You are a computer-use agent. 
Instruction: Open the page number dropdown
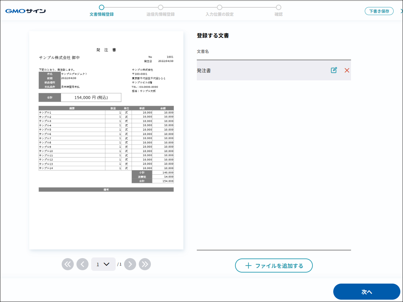[103, 264]
